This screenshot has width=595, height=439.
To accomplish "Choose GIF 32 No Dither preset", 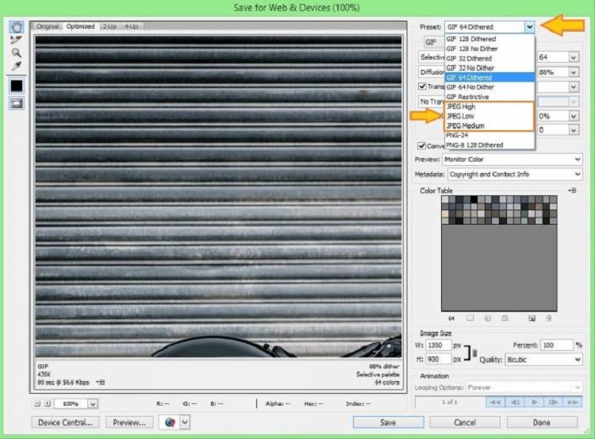I will [489, 68].
